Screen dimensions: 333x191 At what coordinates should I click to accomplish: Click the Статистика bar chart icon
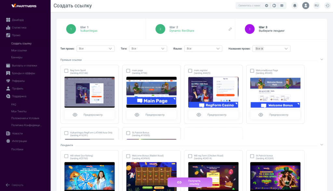coord(8,27)
